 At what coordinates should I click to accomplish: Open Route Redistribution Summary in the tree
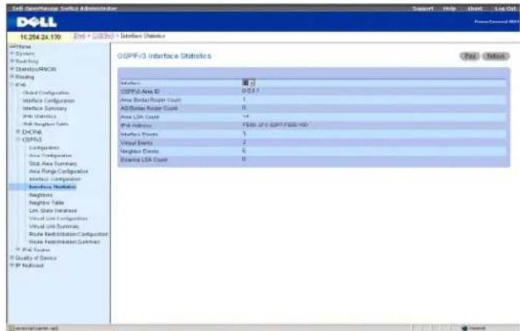[x=65, y=242]
